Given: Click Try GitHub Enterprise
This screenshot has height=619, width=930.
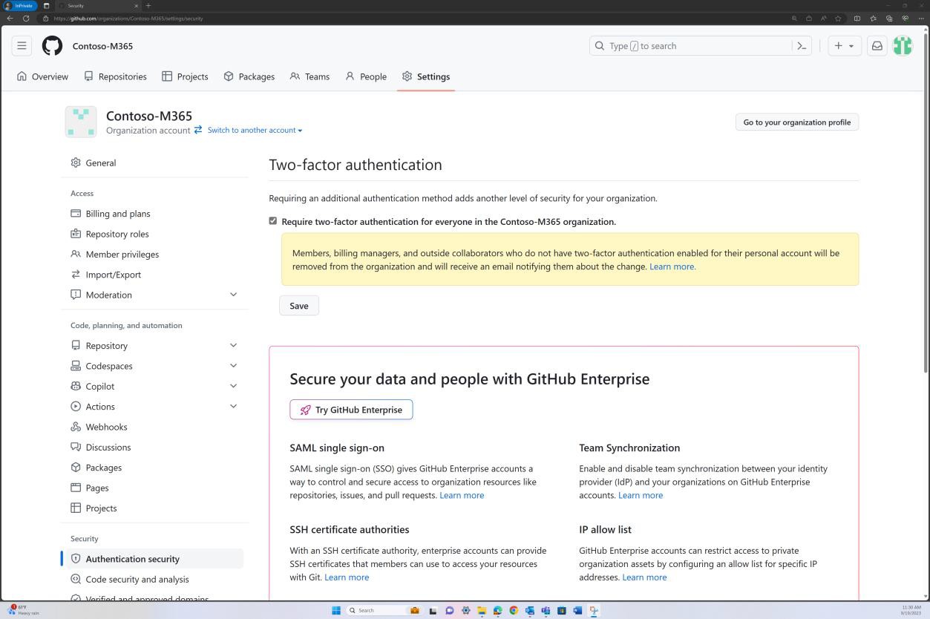Looking at the screenshot, I should [x=350, y=409].
